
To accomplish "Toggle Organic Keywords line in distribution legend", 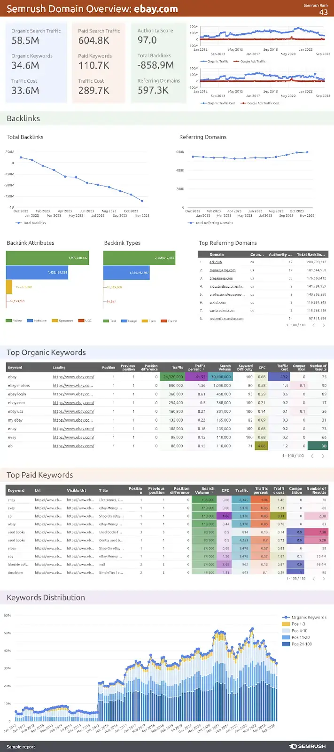I will click(304, 617).
